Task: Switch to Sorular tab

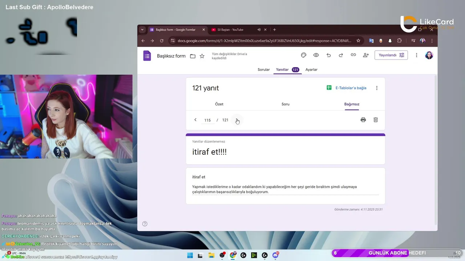Action: (264, 70)
